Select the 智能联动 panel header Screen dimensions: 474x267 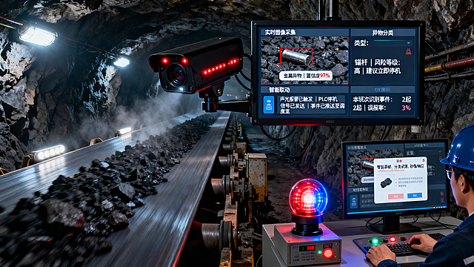click(304, 90)
